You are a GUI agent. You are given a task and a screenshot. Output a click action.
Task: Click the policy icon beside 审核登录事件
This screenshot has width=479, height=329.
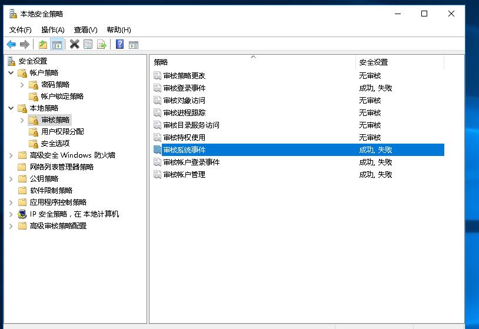click(157, 88)
